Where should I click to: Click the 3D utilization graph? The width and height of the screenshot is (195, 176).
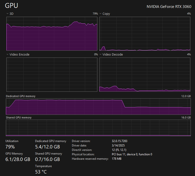coord(52,34)
